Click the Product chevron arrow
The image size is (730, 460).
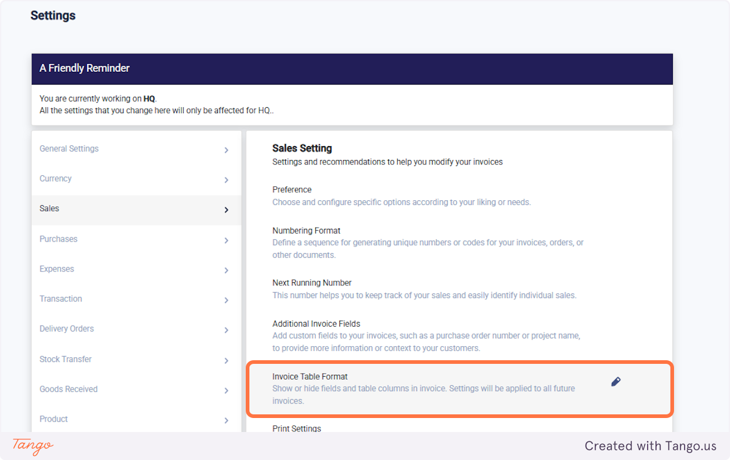[x=226, y=420]
